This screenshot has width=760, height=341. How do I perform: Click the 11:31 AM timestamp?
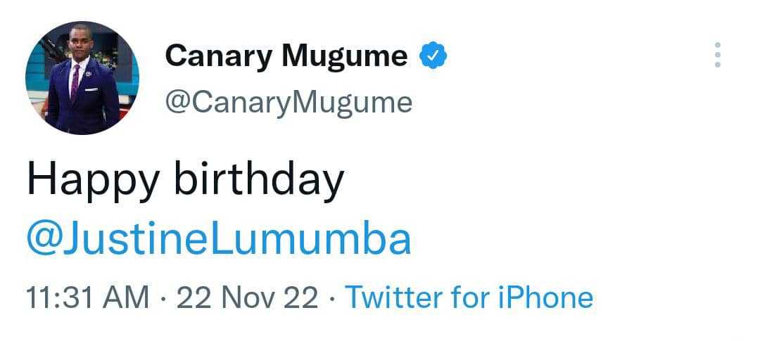87,297
